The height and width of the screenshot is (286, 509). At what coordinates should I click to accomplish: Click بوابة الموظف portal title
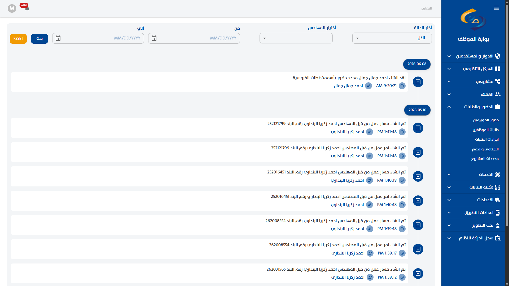[473, 39]
